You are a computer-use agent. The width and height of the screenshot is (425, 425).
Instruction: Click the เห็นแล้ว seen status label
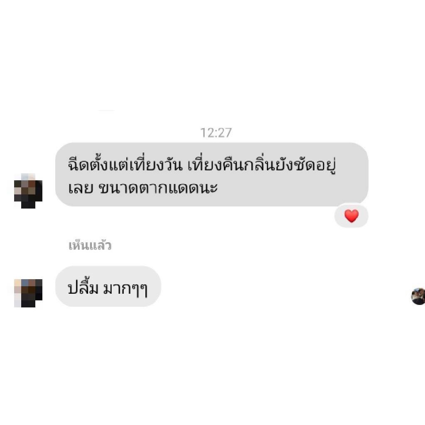click(90, 246)
